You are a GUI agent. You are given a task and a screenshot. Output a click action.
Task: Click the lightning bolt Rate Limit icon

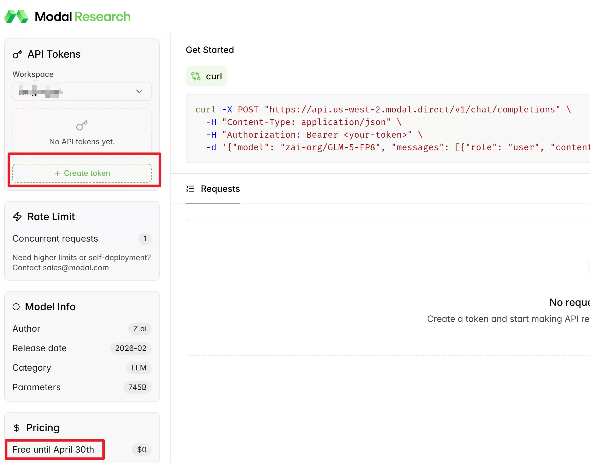[x=17, y=217]
